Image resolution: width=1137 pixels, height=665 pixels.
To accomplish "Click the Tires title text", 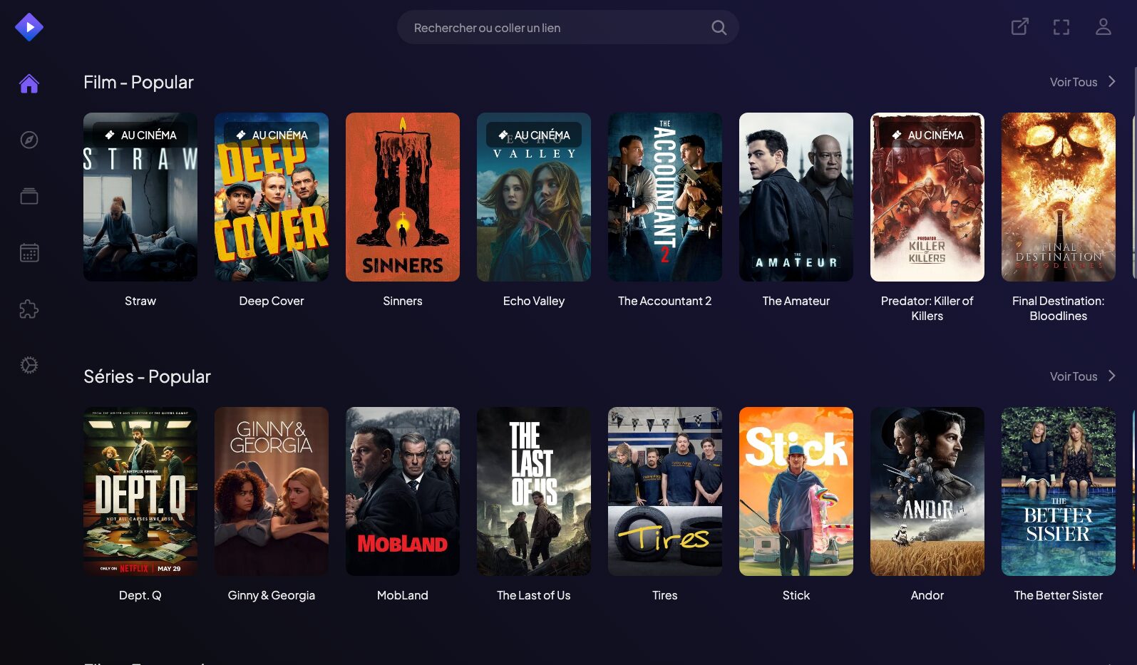I will coord(665,595).
